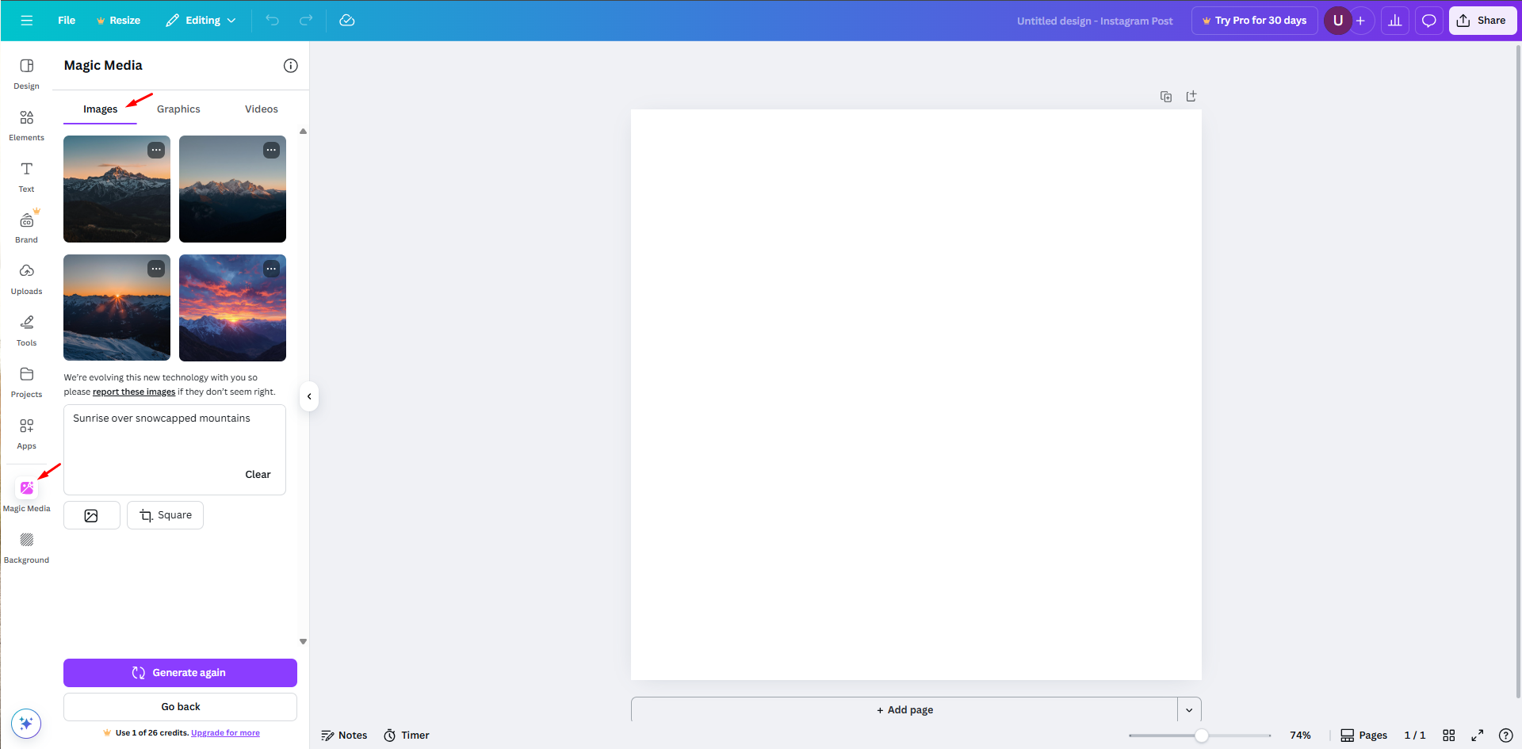Click the undo arrow in toolbar
This screenshot has width=1522, height=749.
[x=273, y=21]
